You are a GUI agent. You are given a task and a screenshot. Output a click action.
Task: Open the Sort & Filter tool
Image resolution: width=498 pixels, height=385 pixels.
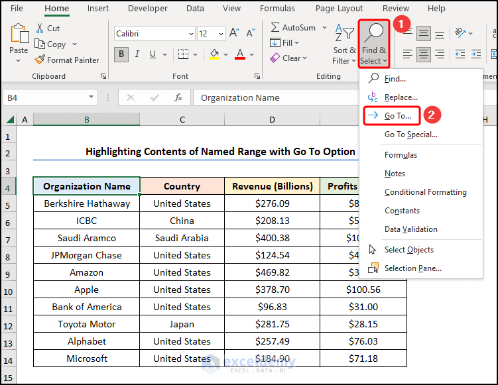[x=344, y=35]
